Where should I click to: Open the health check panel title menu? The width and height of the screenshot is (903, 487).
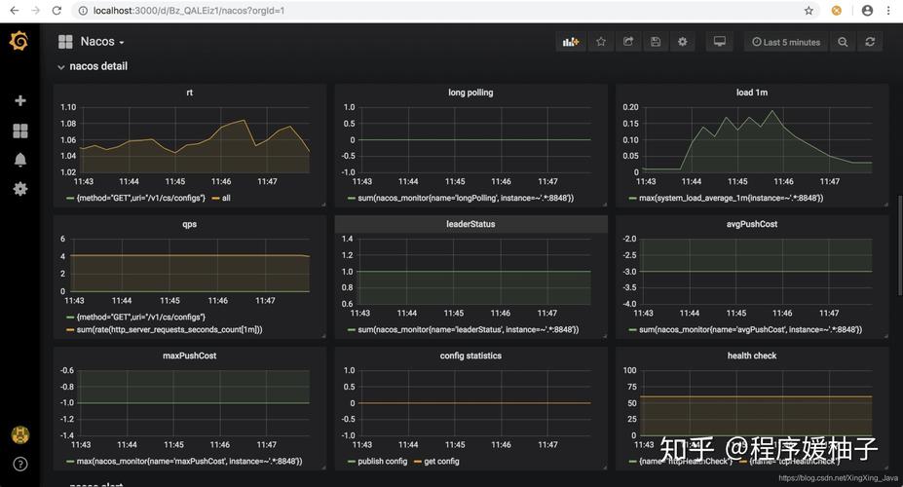(752, 356)
